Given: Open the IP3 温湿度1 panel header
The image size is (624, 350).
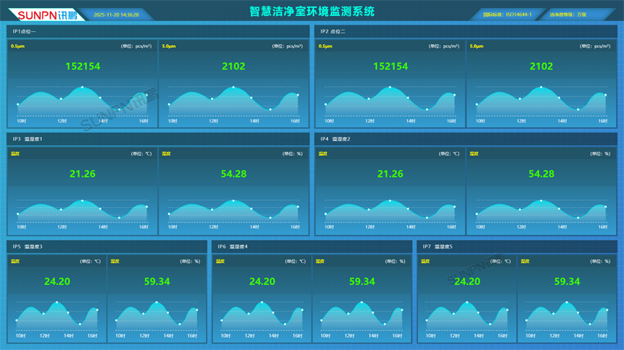Looking at the screenshot, I should pos(28,138).
